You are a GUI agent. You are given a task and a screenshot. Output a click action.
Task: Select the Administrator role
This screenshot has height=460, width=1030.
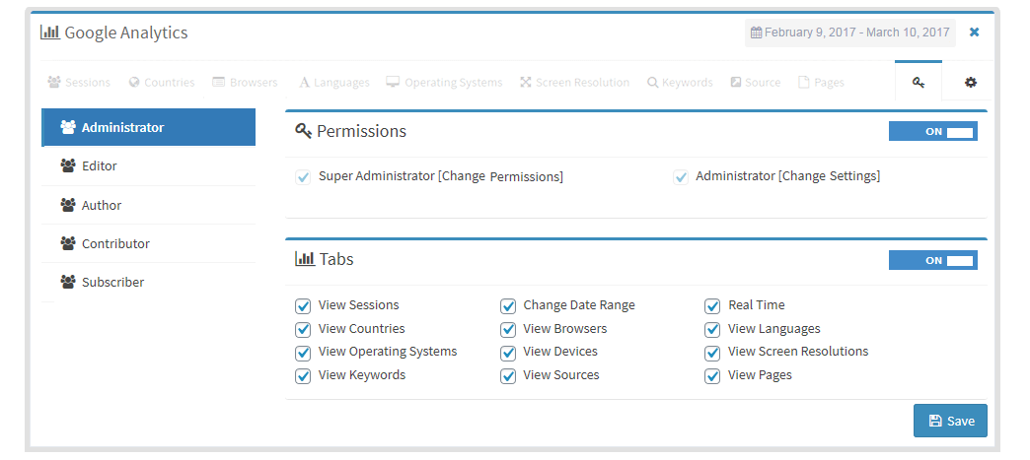click(148, 127)
